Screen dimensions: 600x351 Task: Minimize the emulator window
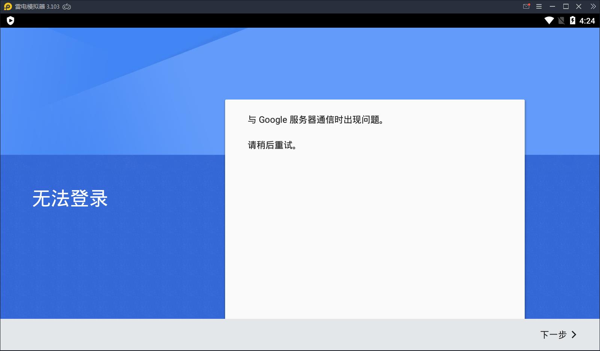[552, 6]
